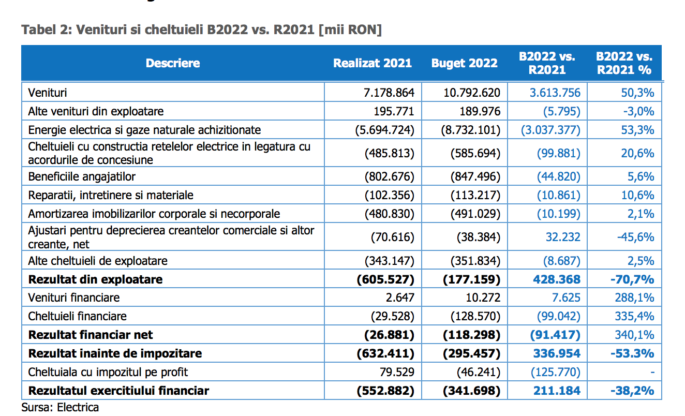
Task: Click 'Beneficiile angajatilor' row label
Action: coord(82,177)
